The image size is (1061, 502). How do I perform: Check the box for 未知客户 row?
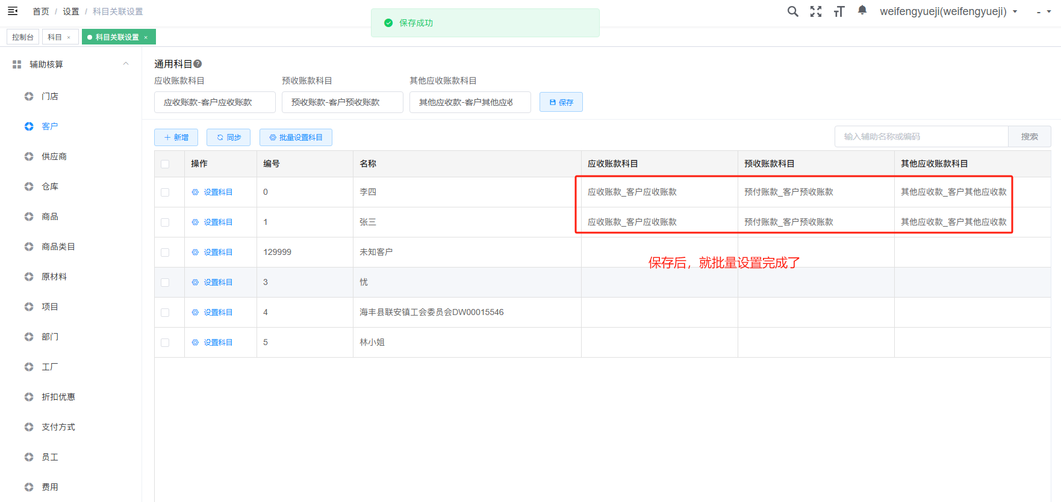point(165,253)
